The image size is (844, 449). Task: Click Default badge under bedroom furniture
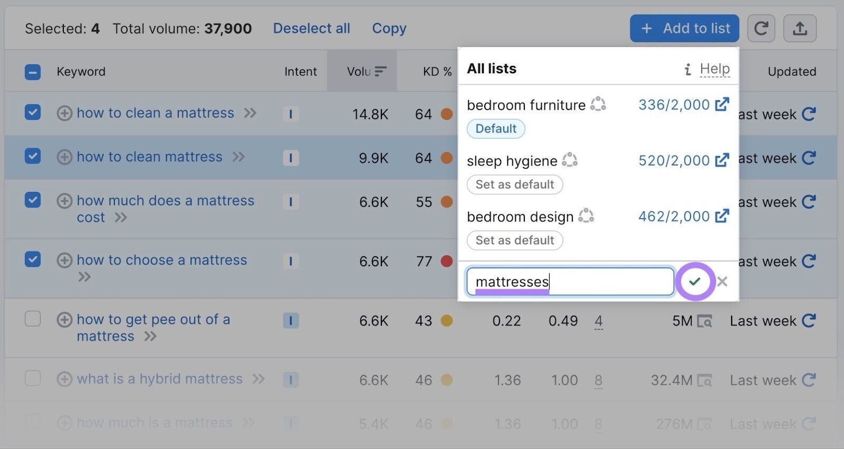pos(496,129)
